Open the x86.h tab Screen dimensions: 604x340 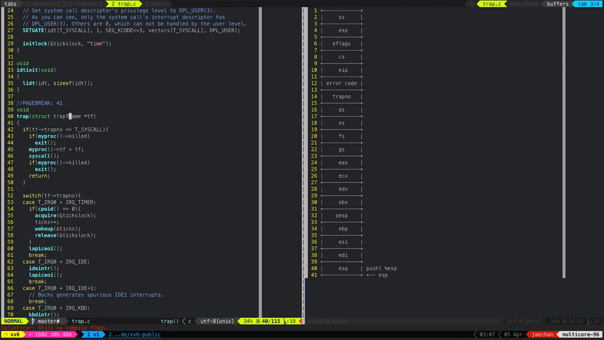156,4
